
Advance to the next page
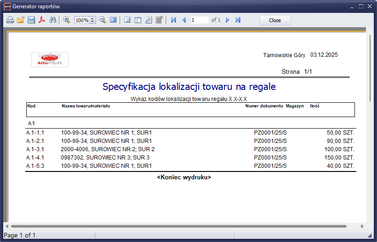[227, 20]
